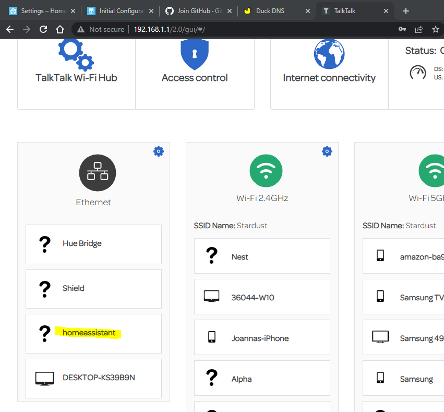
Task: Click the Ethernet heading label
Action: pos(93,202)
